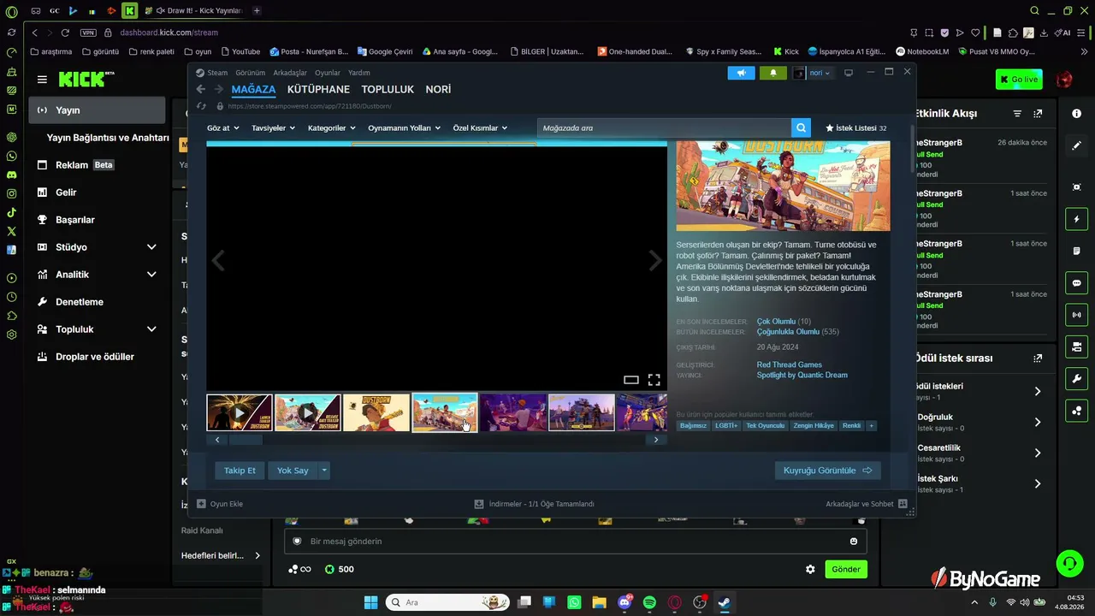
Task: Click the wrench tools icon in Kick sidebar
Action: click(1076, 379)
